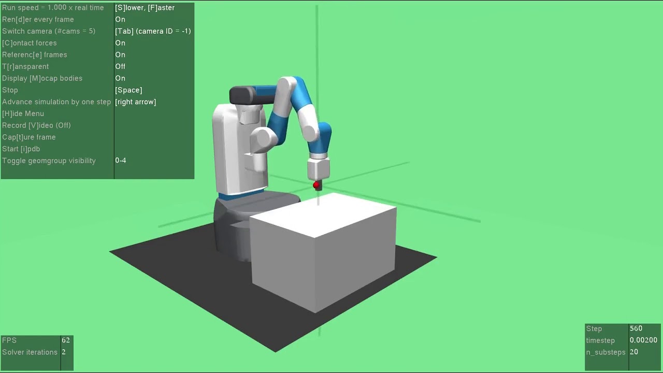Click the 'Toggle geomgroup visibility' label
The image size is (663, 373).
pos(49,161)
